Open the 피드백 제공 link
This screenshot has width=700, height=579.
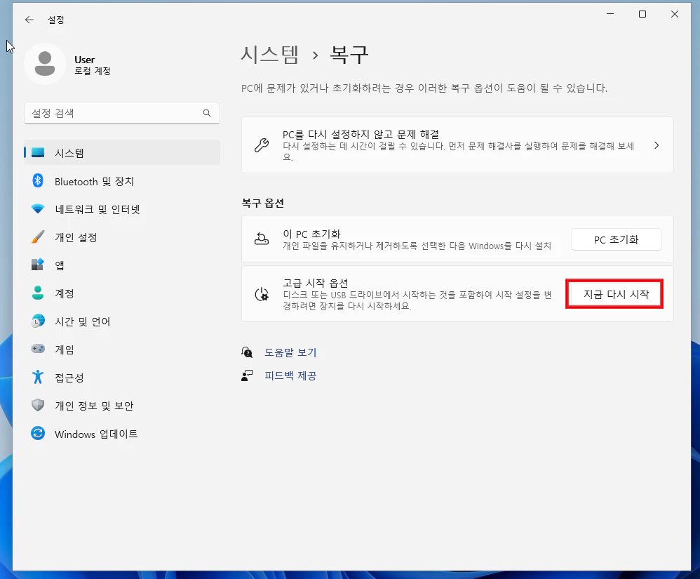coord(288,375)
